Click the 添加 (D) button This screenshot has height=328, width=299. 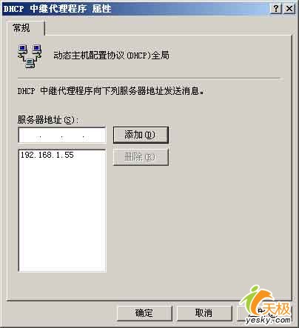click(x=141, y=135)
